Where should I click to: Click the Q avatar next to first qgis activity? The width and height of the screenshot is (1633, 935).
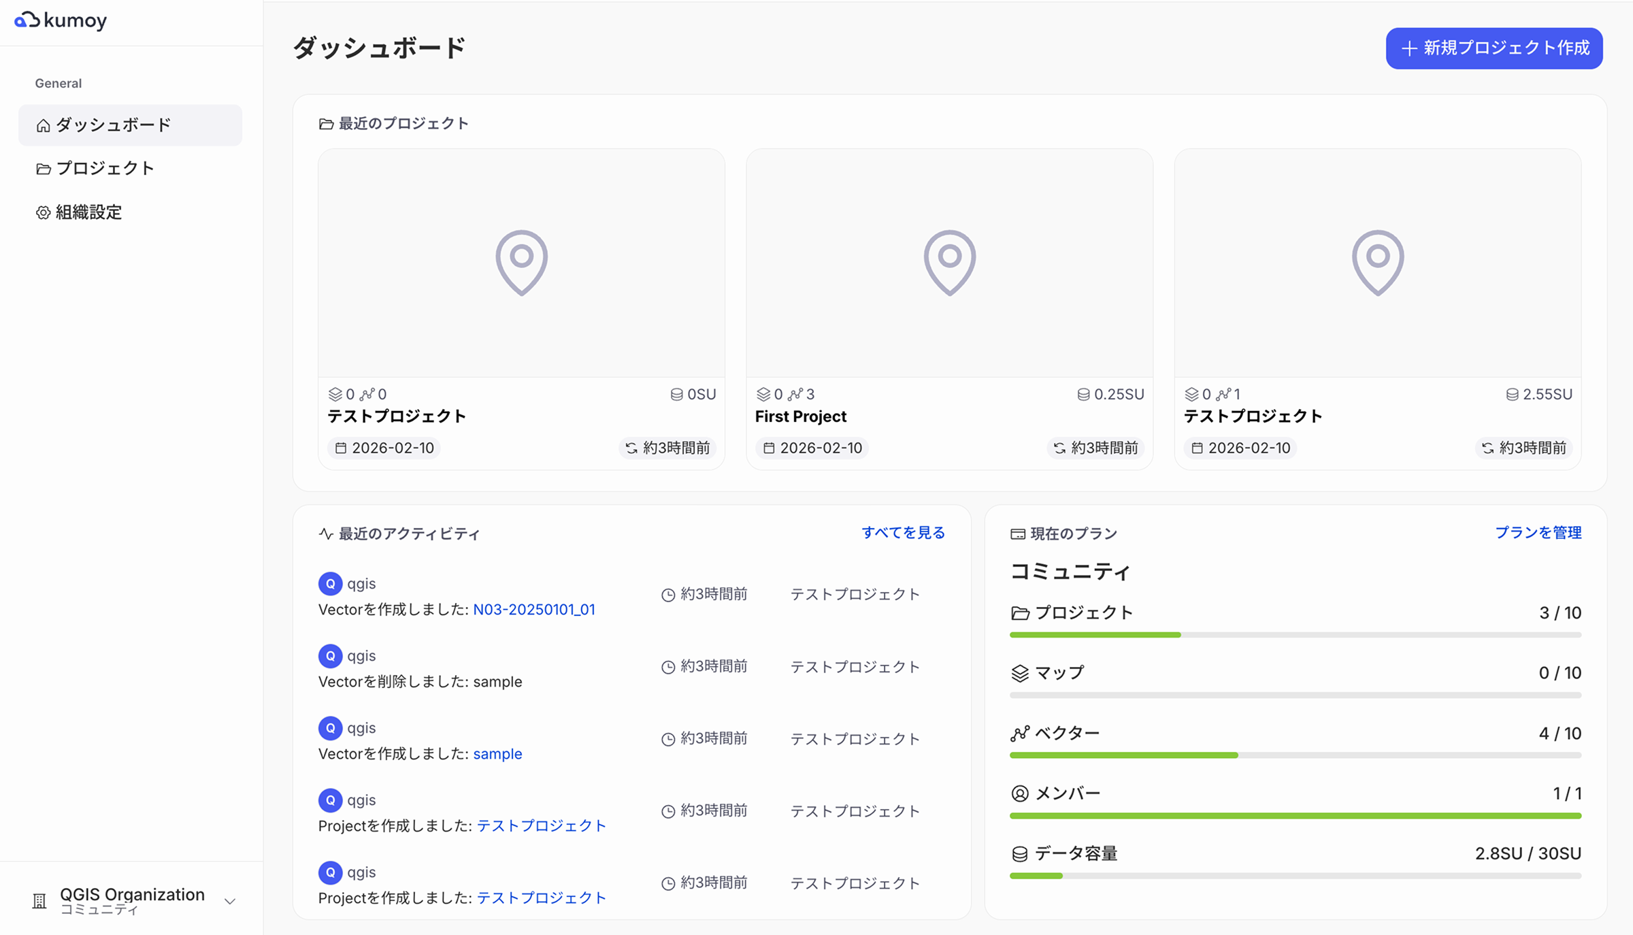(330, 583)
